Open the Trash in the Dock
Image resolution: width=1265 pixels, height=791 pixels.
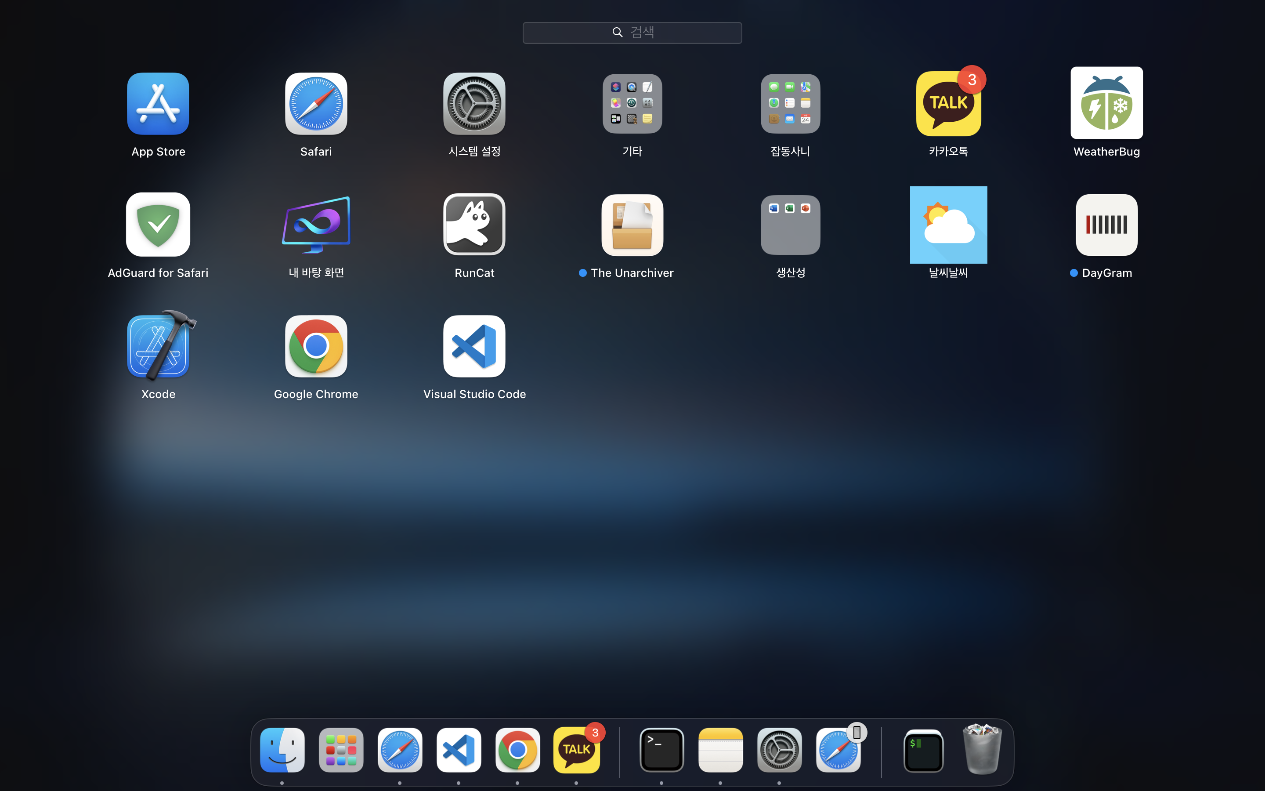click(x=982, y=750)
